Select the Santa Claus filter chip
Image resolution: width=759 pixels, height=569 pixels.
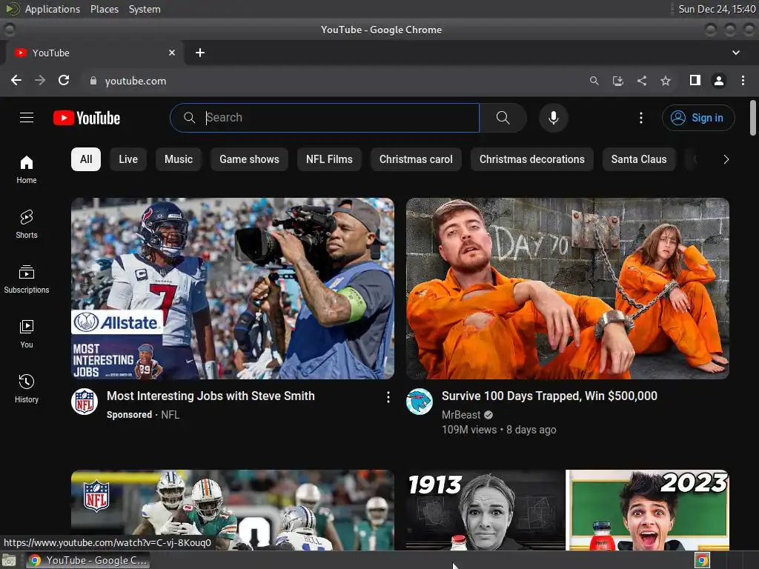(639, 159)
